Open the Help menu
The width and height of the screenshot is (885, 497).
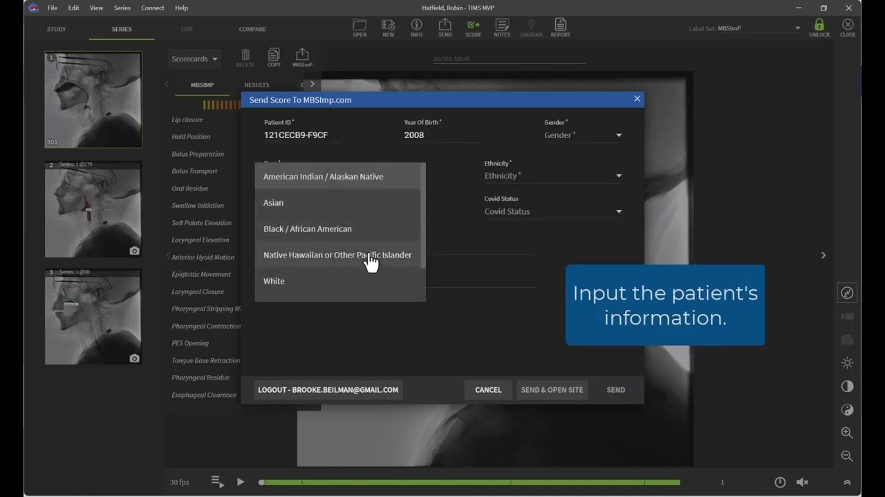point(181,8)
